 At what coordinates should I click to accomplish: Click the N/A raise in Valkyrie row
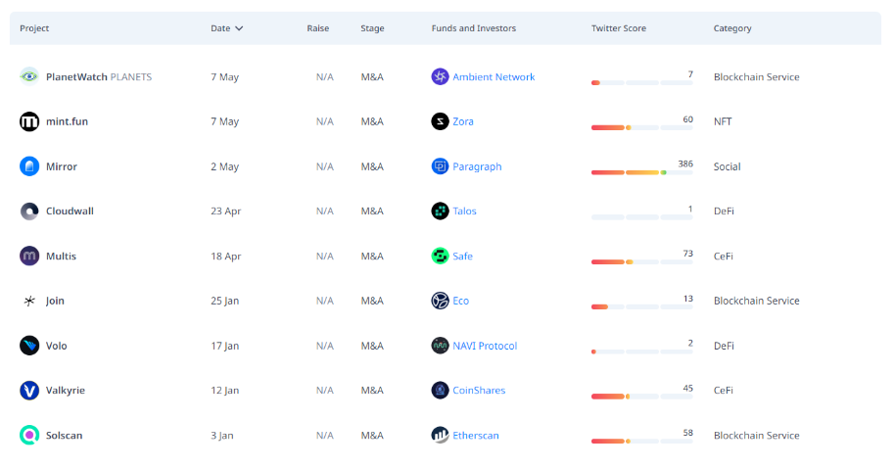(x=325, y=391)
